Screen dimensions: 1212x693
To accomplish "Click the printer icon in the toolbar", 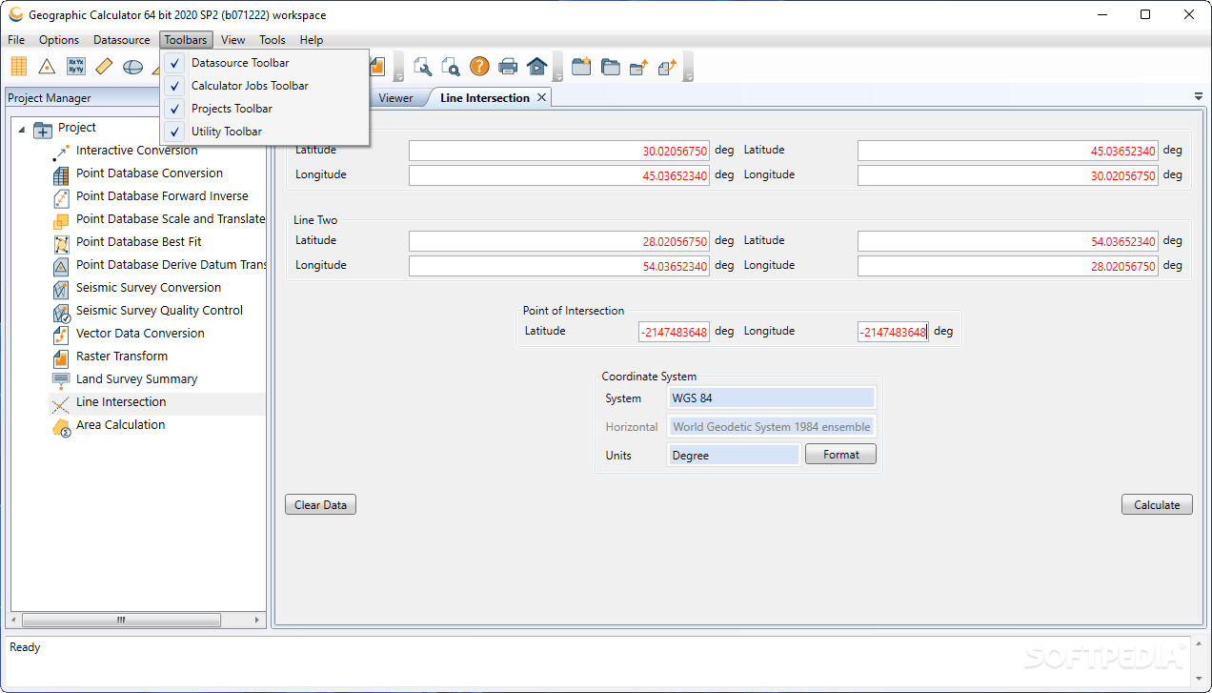I will [x=507, y=66].
